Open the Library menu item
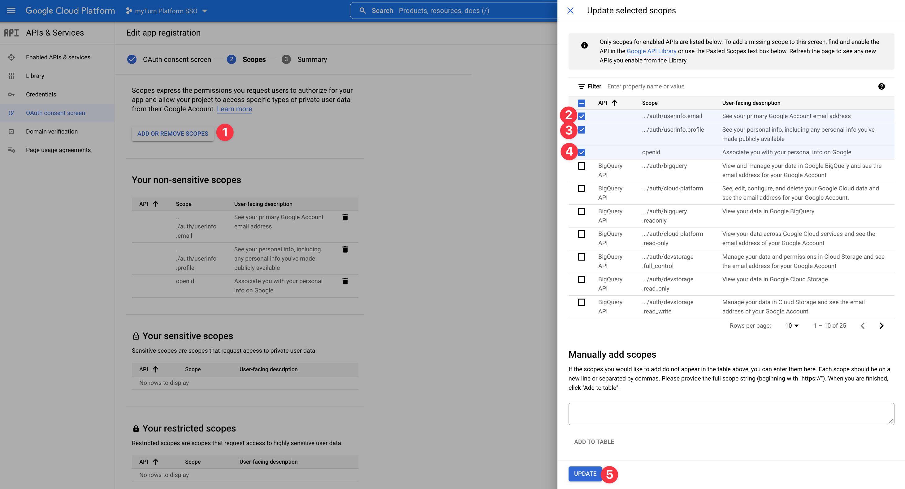Screen dimensions: 905x489 58,76
